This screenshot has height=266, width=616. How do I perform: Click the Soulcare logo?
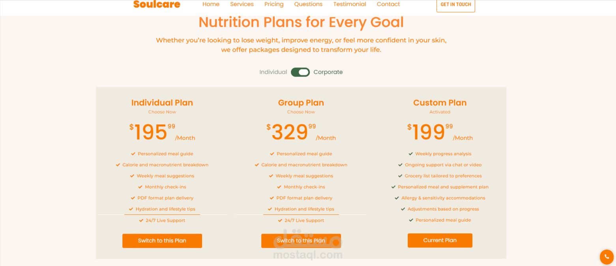157,4
